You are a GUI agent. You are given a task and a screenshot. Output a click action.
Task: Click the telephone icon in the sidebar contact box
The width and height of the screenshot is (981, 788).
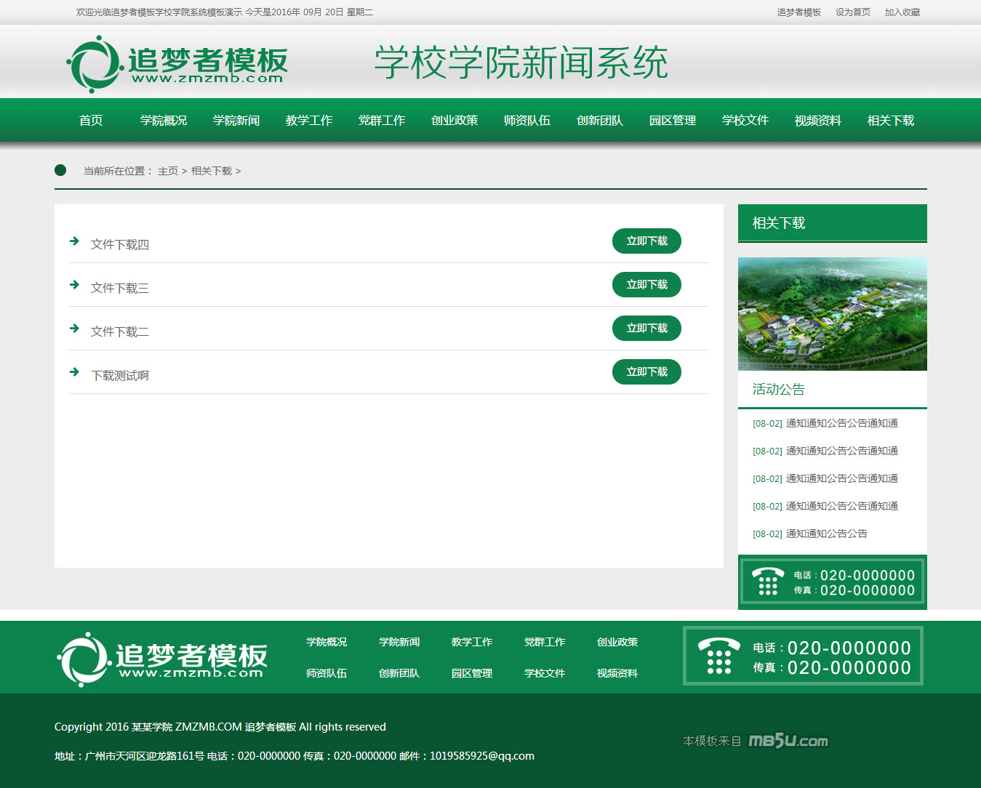click(767, 582)
